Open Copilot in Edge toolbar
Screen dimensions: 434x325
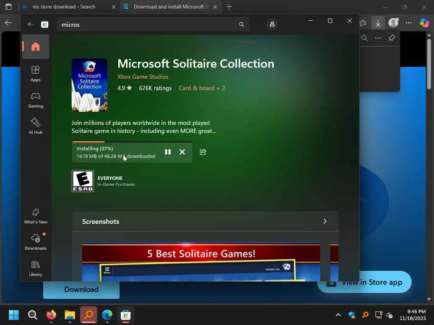pyautogui.click(x=424, y=23)
